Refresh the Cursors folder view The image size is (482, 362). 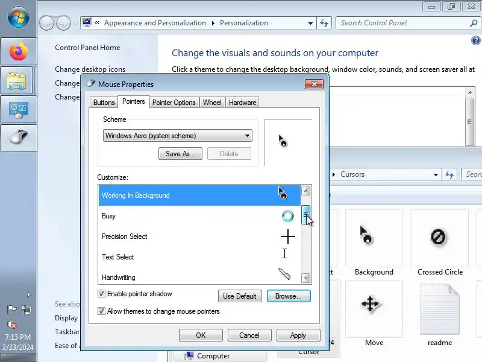click(x=449, y=174)
